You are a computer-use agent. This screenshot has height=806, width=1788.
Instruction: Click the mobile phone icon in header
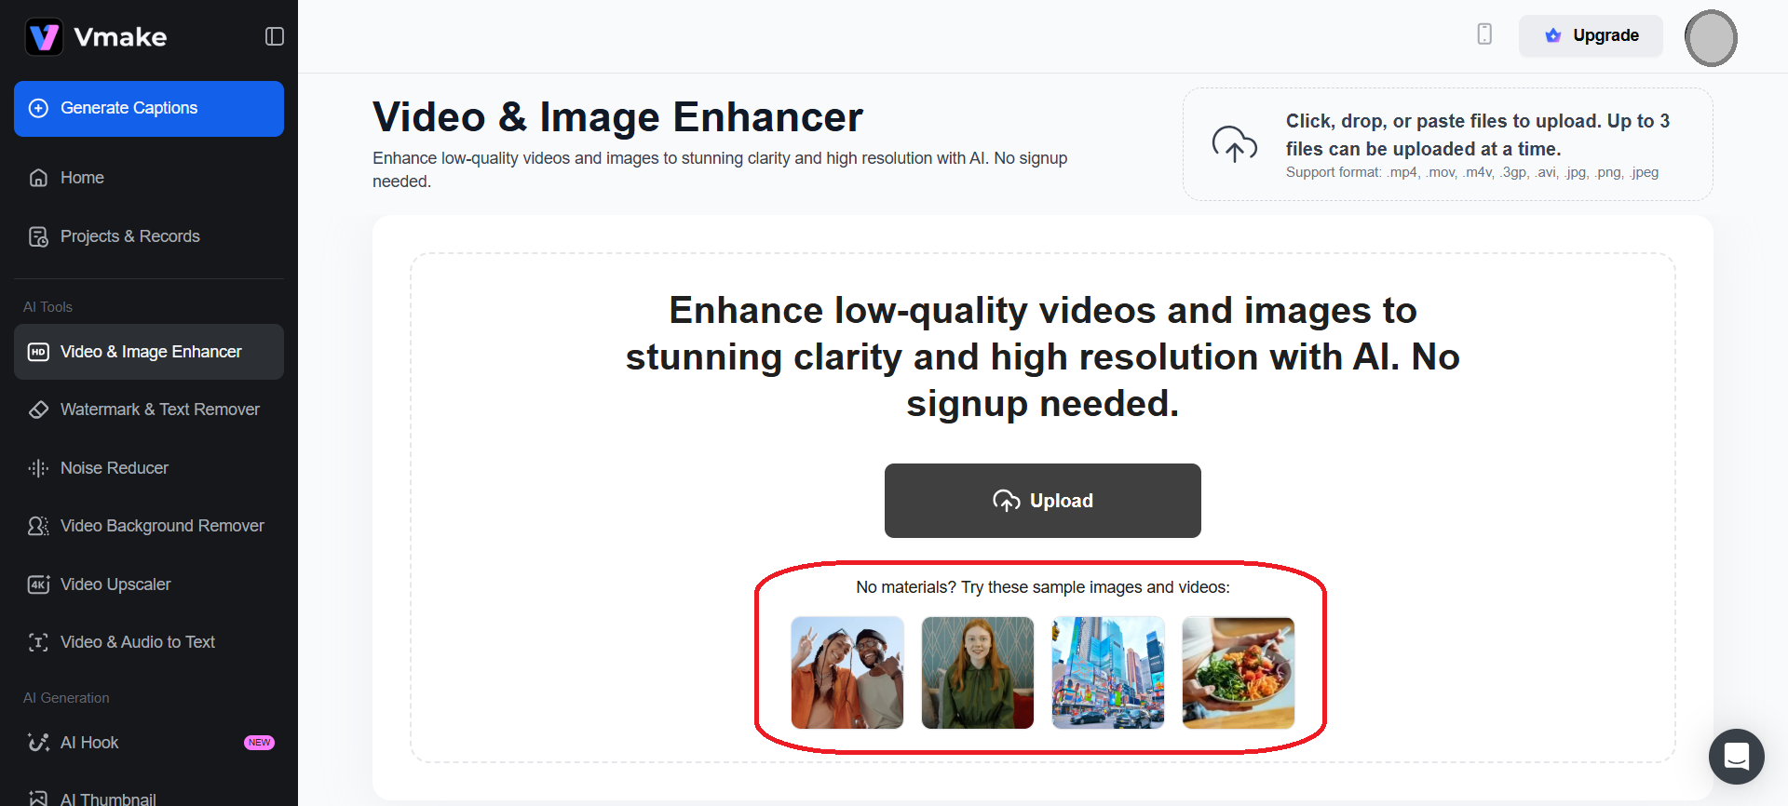[x=1484, y=34]
